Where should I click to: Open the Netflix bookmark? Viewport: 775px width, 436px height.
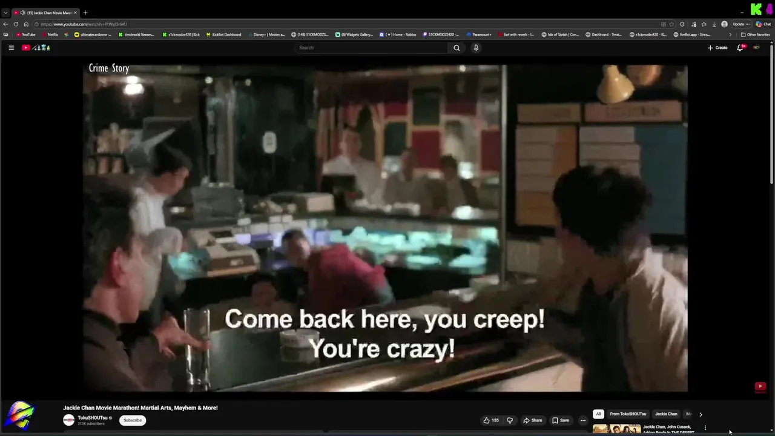50,35
